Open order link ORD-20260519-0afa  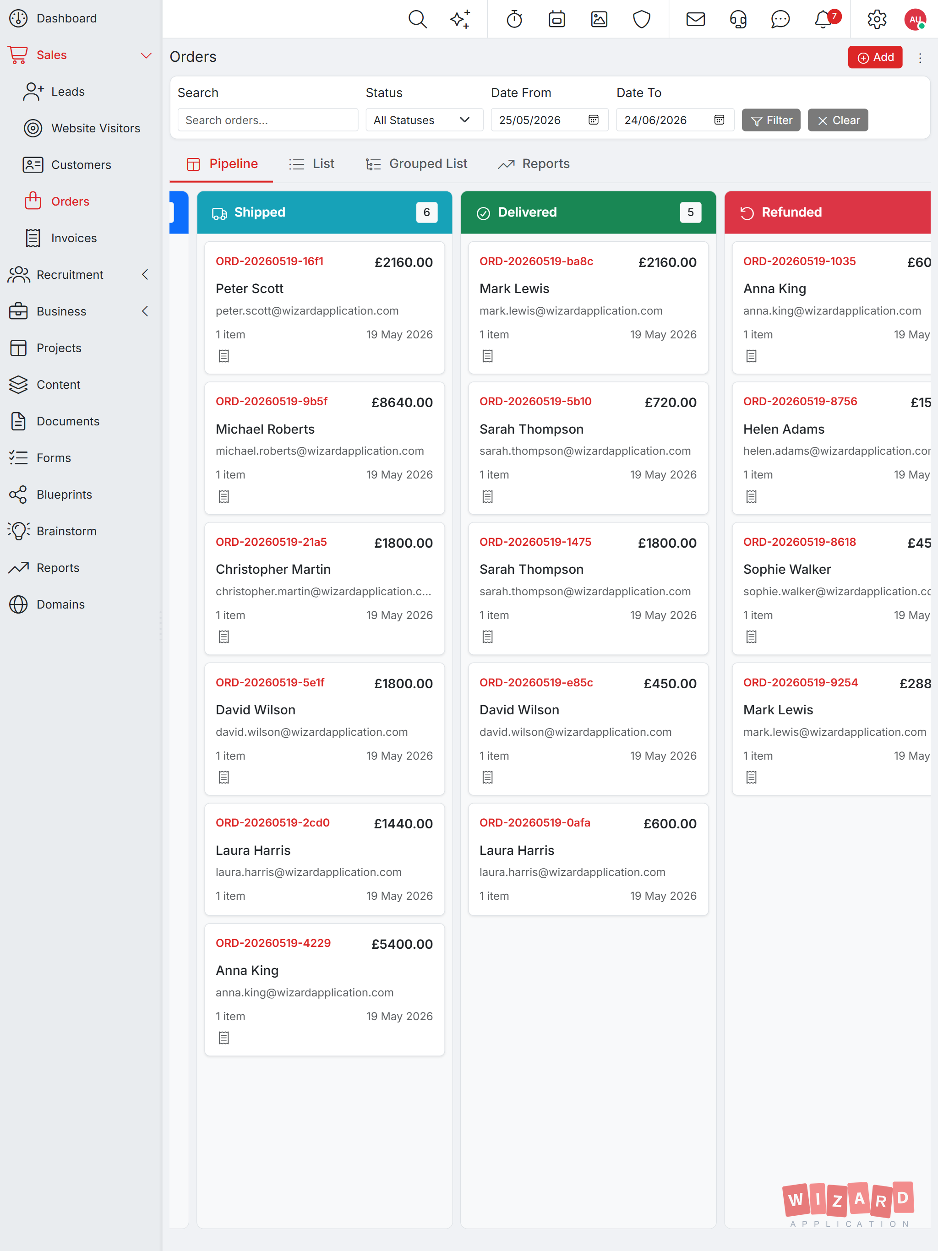pos(534,823)
